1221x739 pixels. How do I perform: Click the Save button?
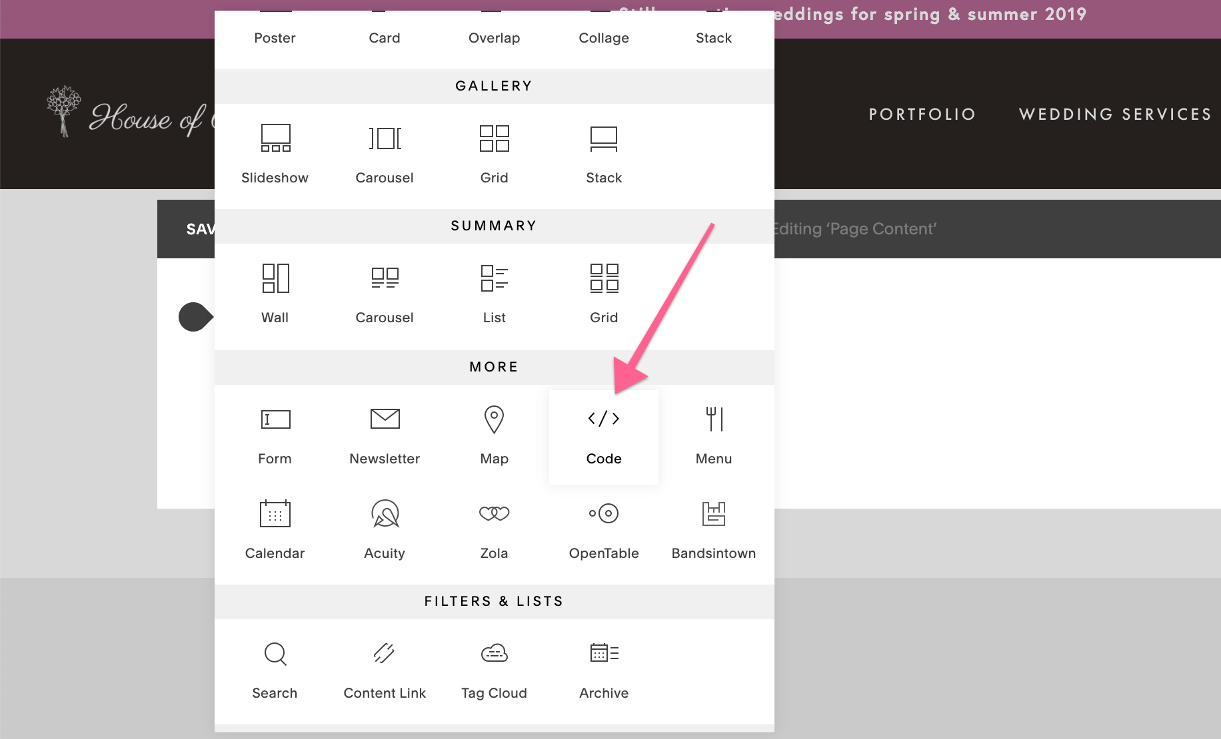click(x=200, y=228)
